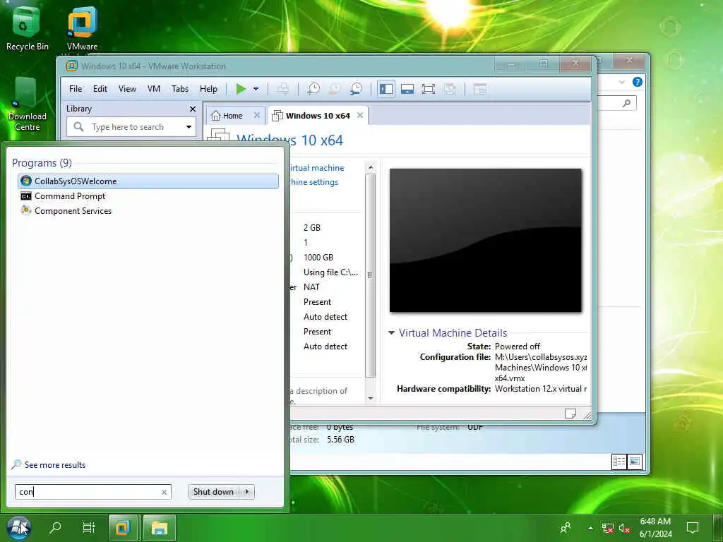Show hidden system tray icons
723x542 pixels.
[590, 528]
